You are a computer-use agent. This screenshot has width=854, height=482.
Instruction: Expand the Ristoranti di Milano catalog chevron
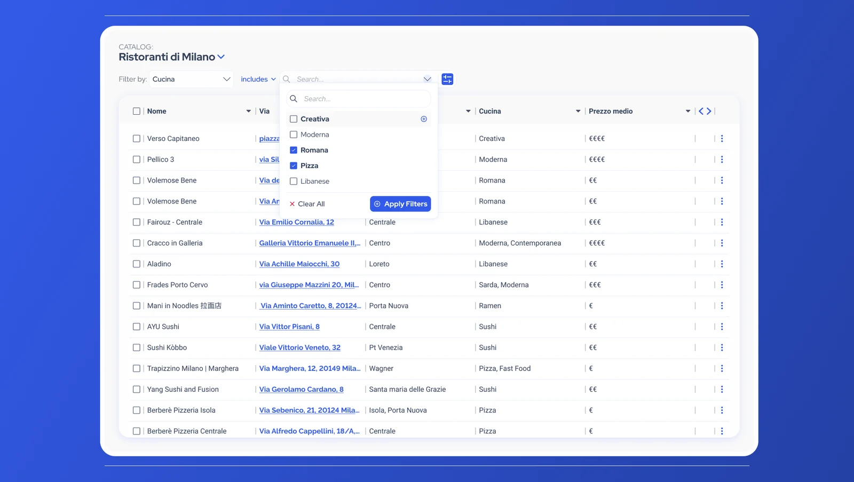click(x=221, y=57)
